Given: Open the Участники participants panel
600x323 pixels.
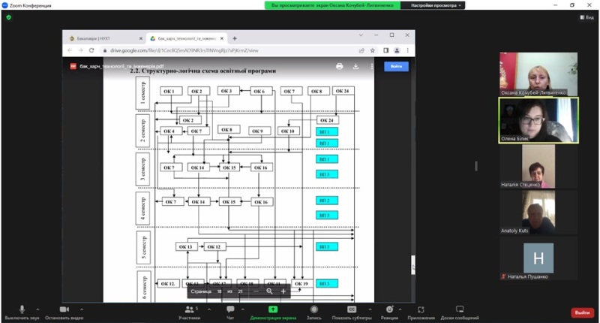Looking at the screenshot, I should click(x=189, y=312).
